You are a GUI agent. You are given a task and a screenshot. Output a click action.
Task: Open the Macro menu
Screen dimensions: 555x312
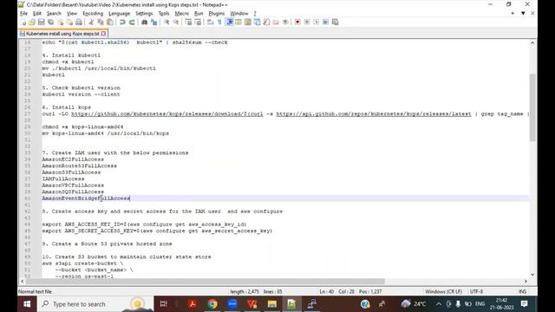pyautogui.click(x=182, y=14)
